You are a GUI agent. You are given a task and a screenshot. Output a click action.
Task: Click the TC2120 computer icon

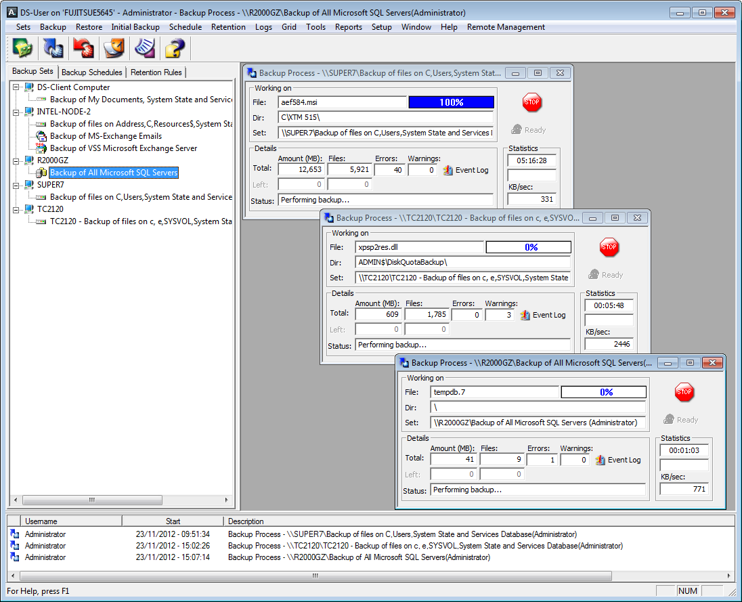29,209
